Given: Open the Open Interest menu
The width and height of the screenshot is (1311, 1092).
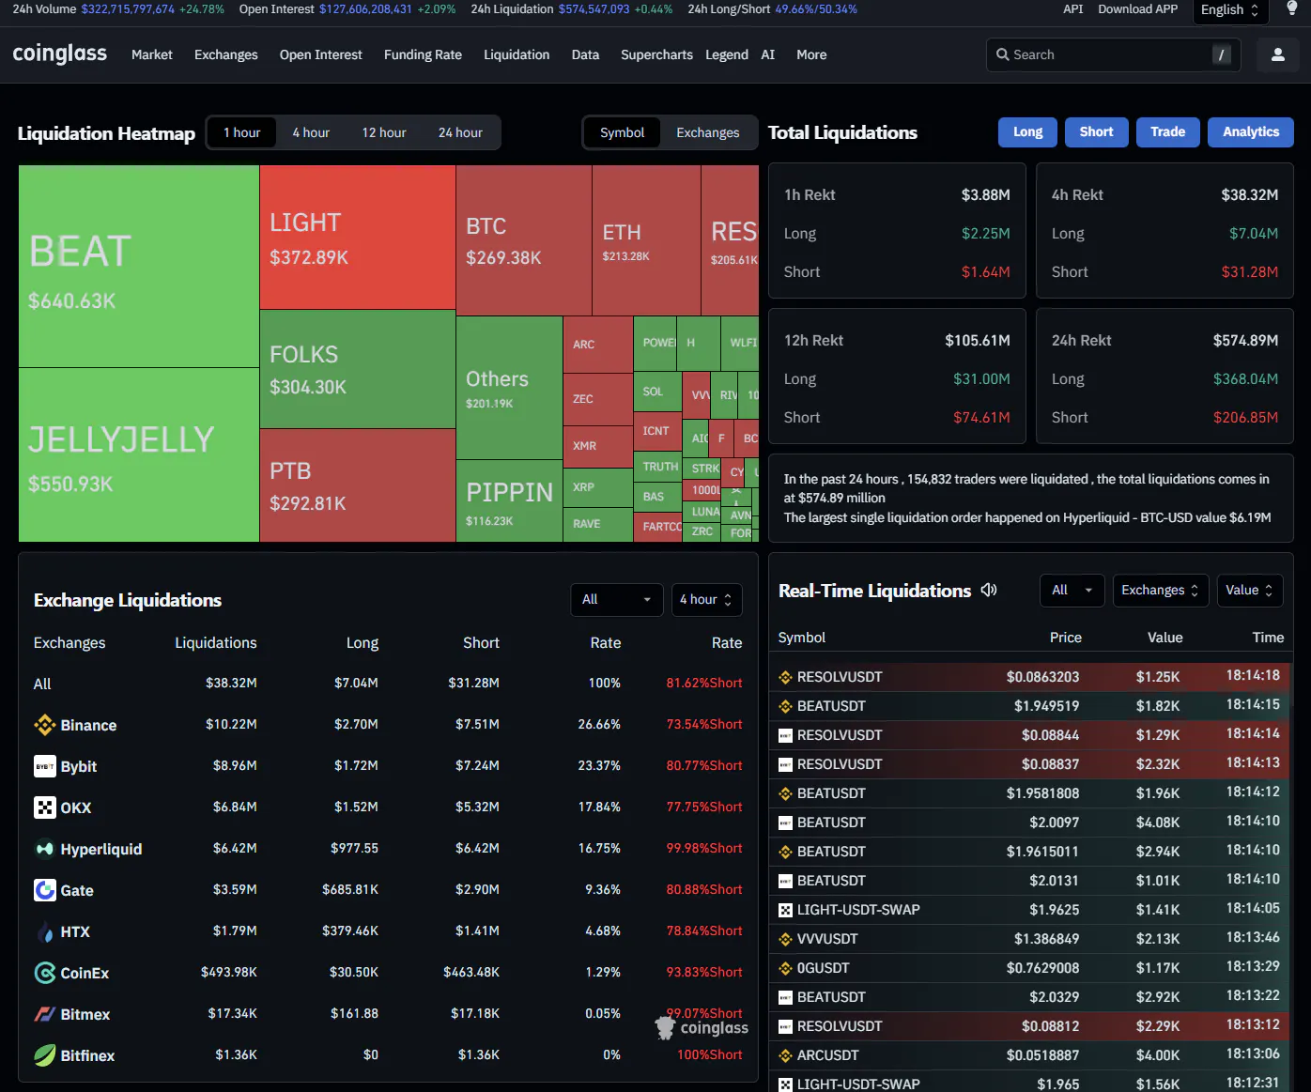Looking at the screenshot, I should click(321, 54).
